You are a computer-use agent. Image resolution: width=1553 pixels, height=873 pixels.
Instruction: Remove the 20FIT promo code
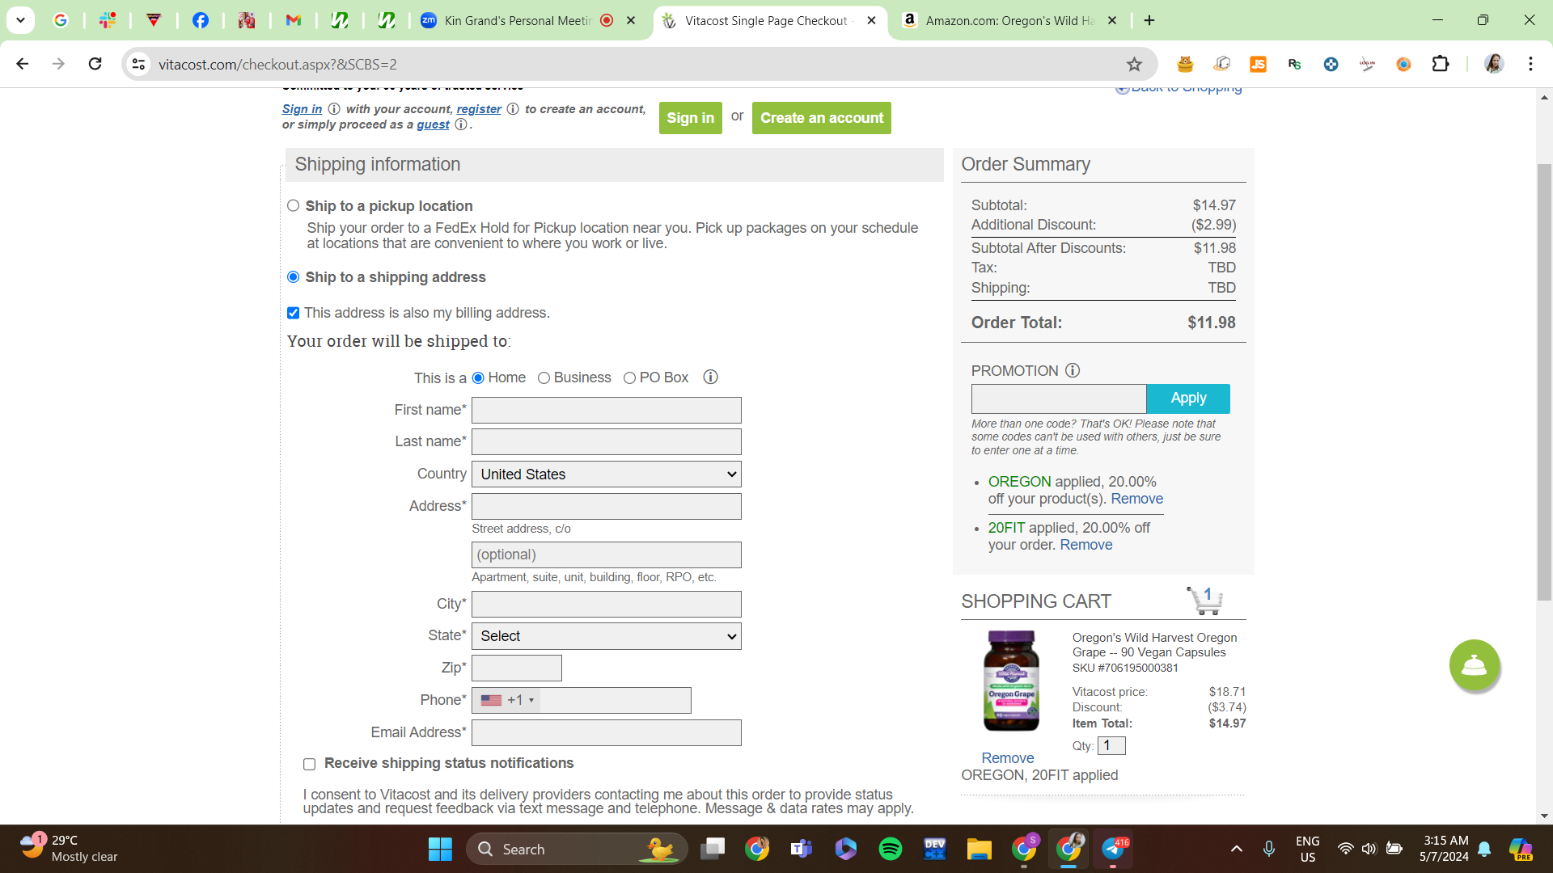coord(1086,545)
